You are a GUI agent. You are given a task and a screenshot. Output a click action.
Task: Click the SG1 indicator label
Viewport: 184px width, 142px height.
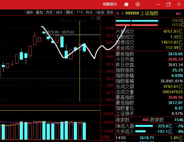pyautogui.click(x=179, y=14)
